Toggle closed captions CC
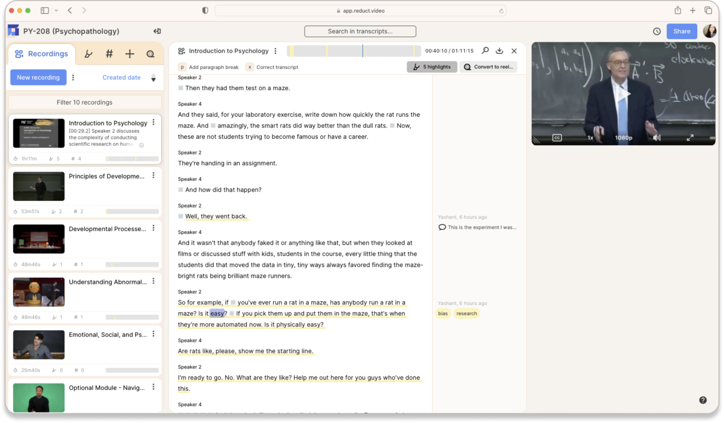 557,137
